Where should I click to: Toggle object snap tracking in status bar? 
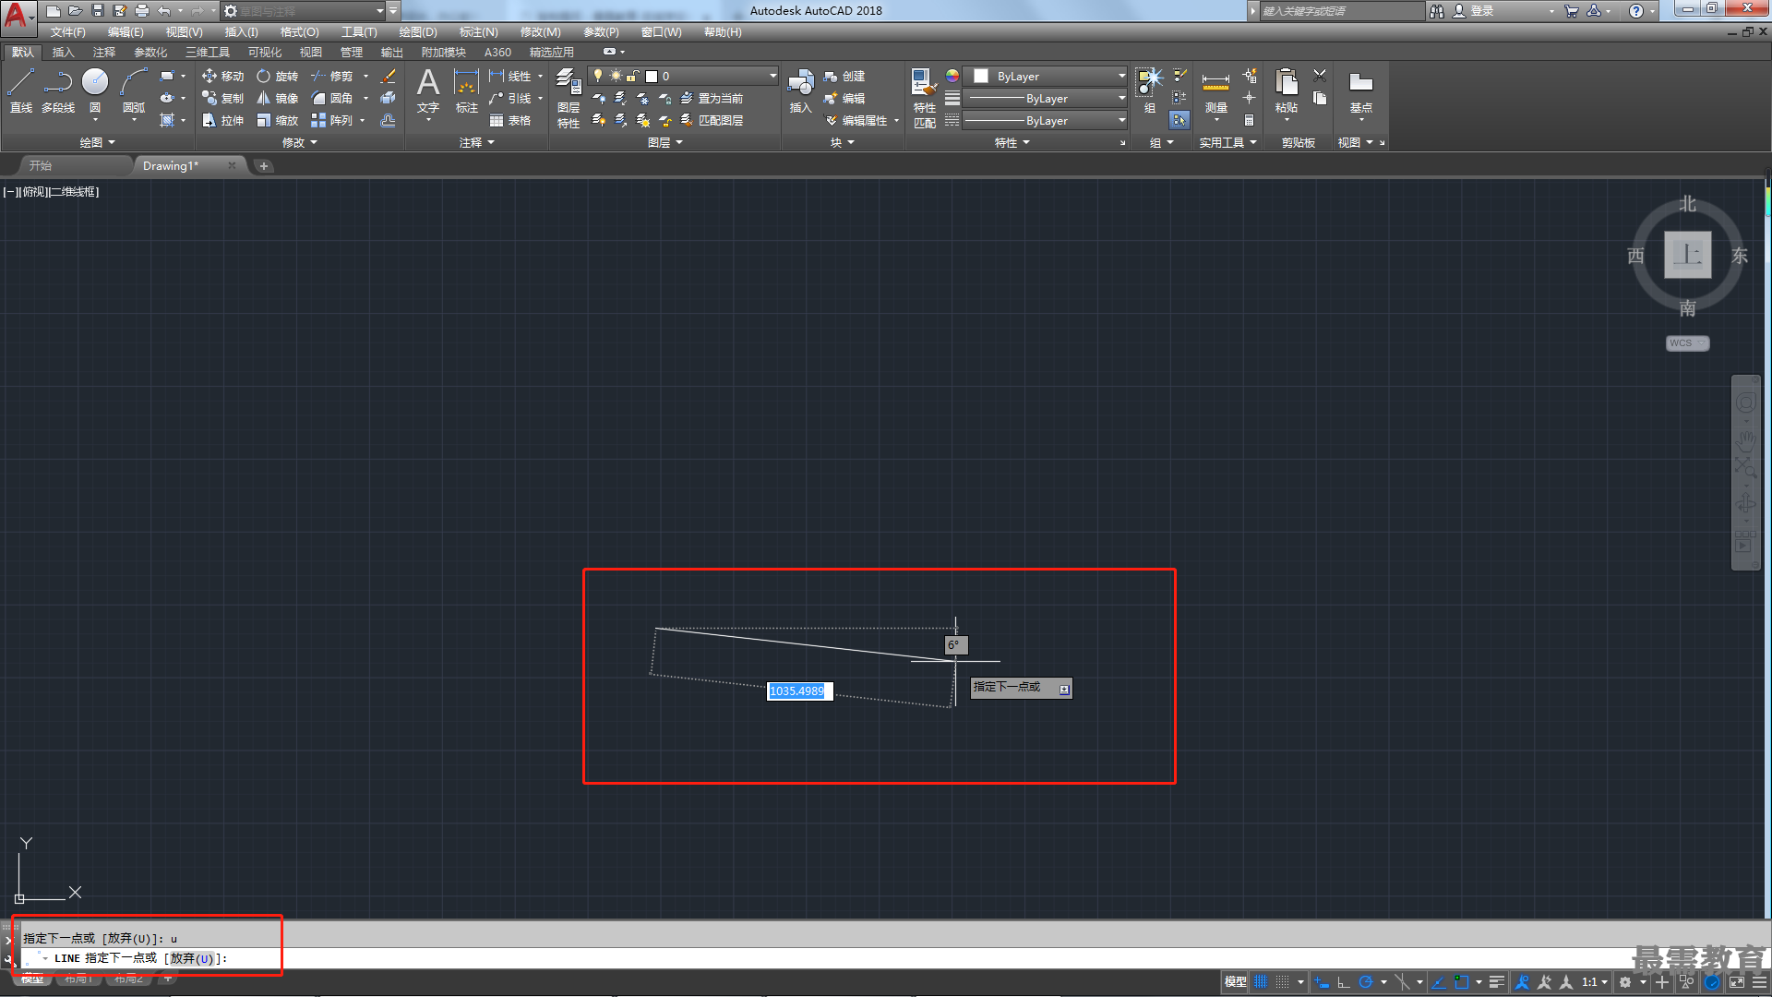pos(1439,982)
